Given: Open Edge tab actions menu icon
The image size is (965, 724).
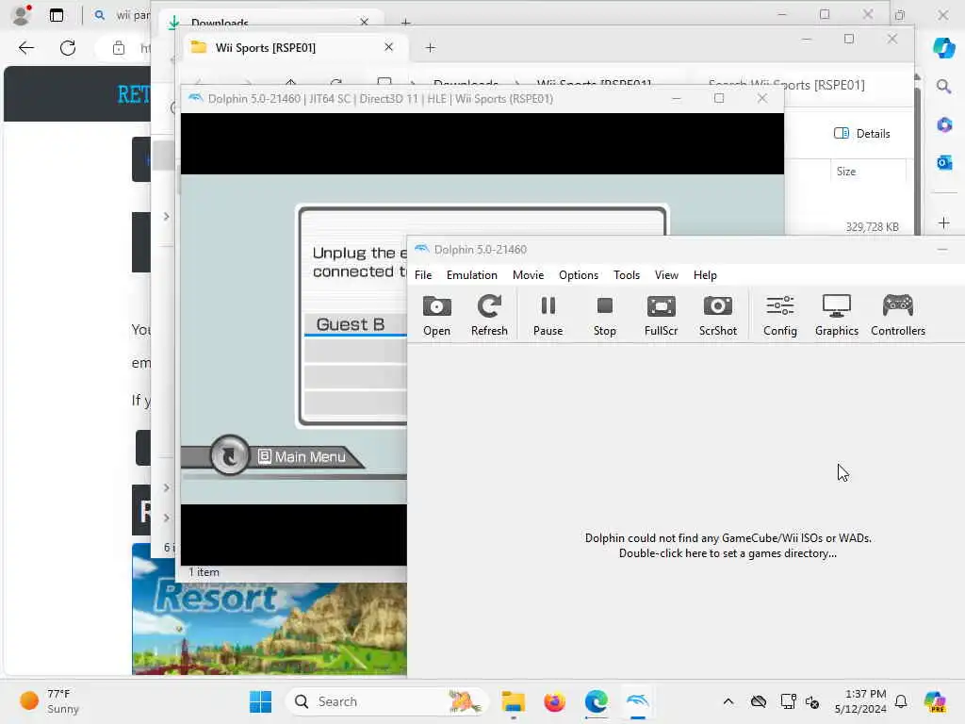Looking at the screenshot, I should 57,15.
